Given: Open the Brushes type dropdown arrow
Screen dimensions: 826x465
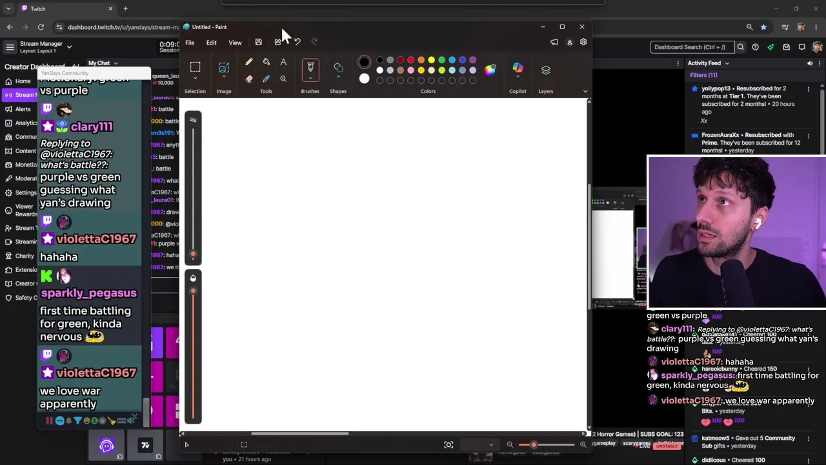Looking at the screenshot, I should [310, 78].
